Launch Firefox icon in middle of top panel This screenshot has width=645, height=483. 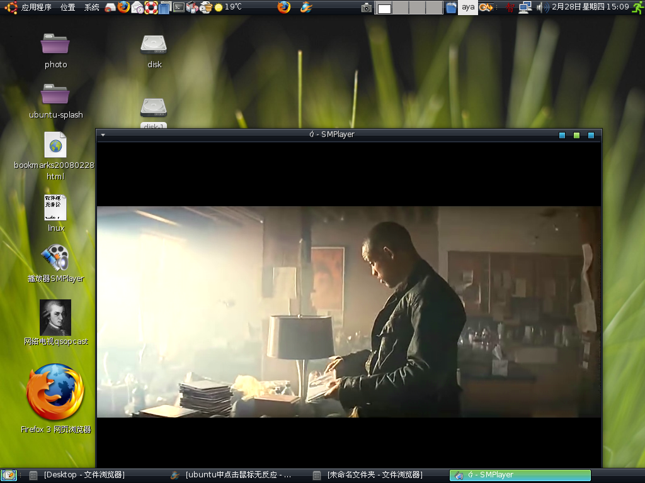tap(284, 7)
